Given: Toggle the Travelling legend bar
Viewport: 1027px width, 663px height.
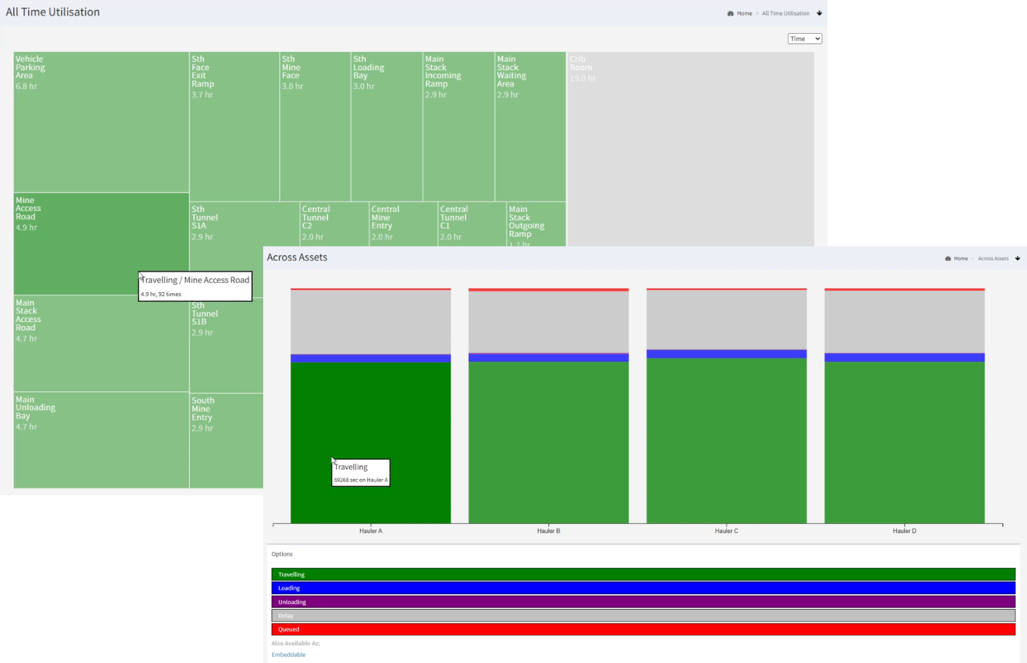Looking at the screenshot, I should pyautogui.click(x=643, y=575).
